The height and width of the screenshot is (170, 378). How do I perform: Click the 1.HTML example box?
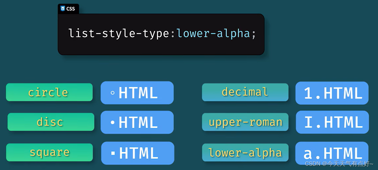click(332, 93)
